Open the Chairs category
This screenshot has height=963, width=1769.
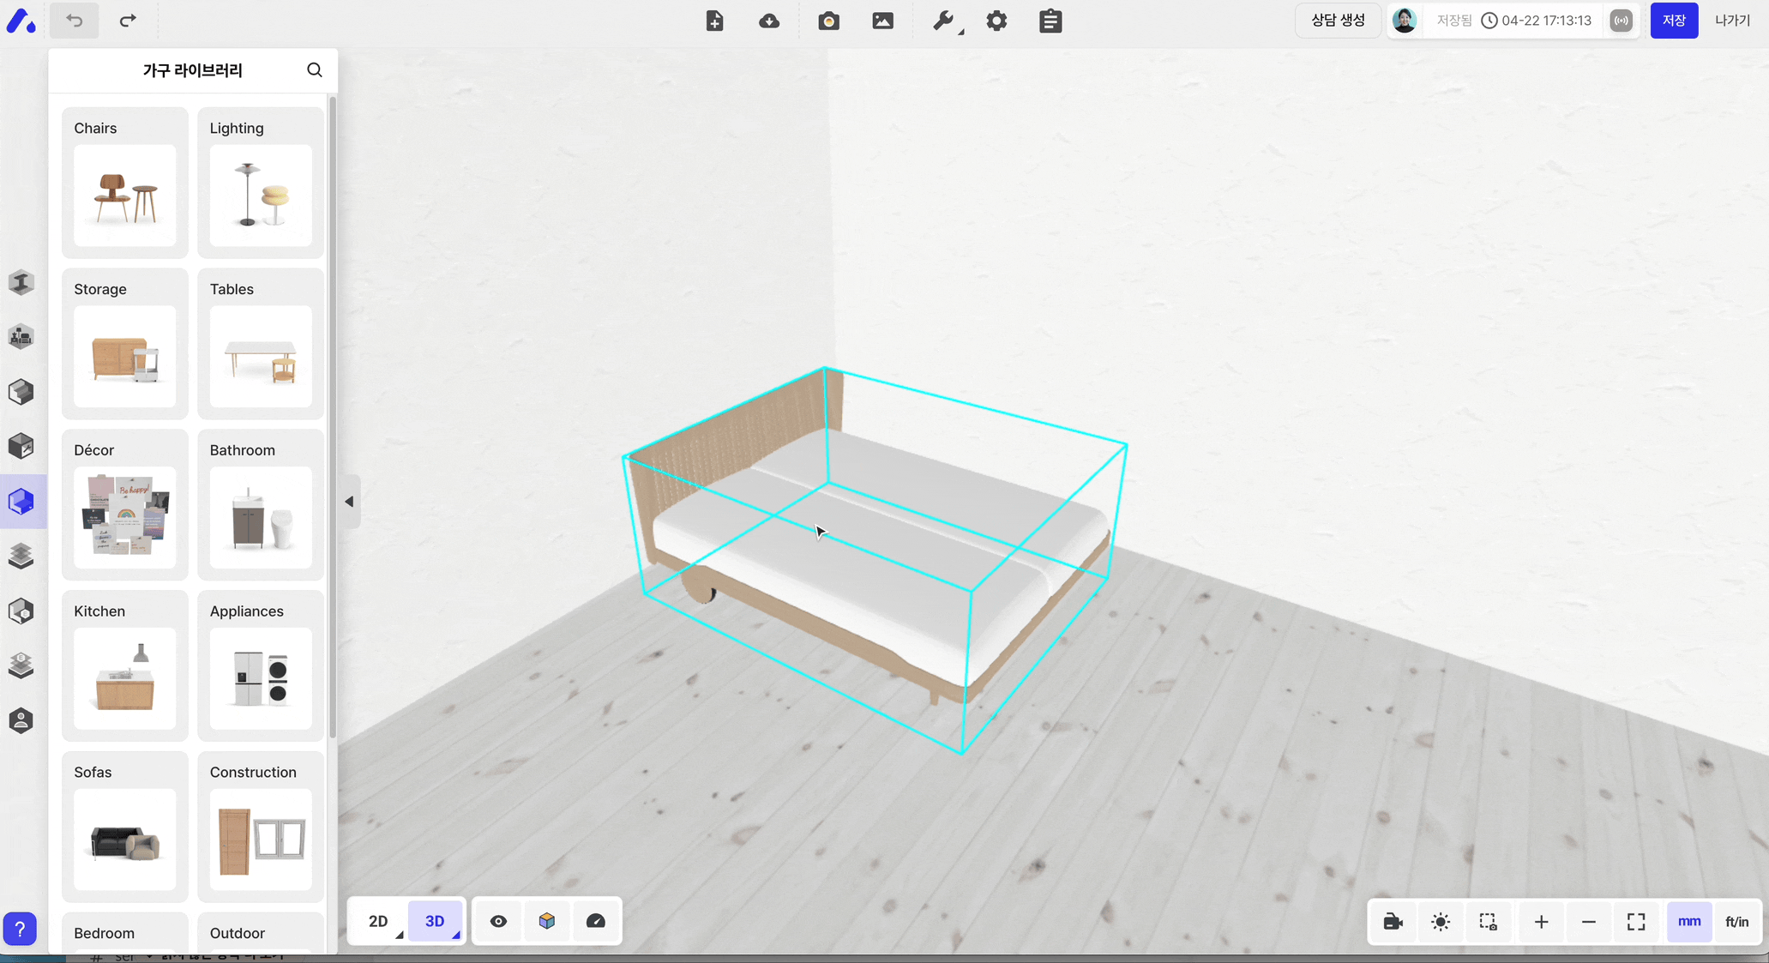pyautogui.click(x=125, y=183)
